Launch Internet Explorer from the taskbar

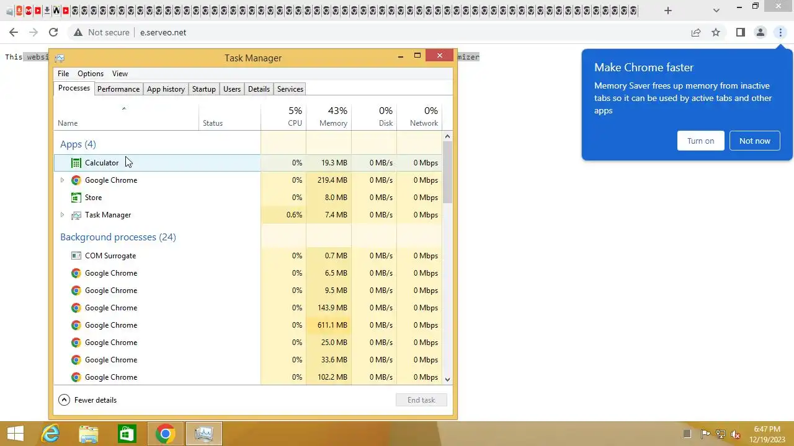coord(50,434)
